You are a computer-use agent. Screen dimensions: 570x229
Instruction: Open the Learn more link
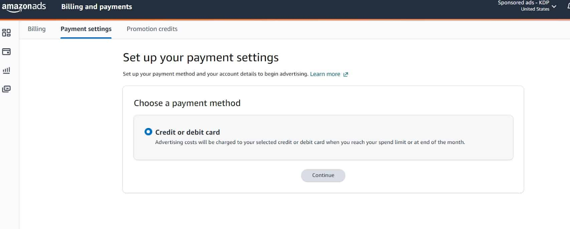tap(325, 74)
